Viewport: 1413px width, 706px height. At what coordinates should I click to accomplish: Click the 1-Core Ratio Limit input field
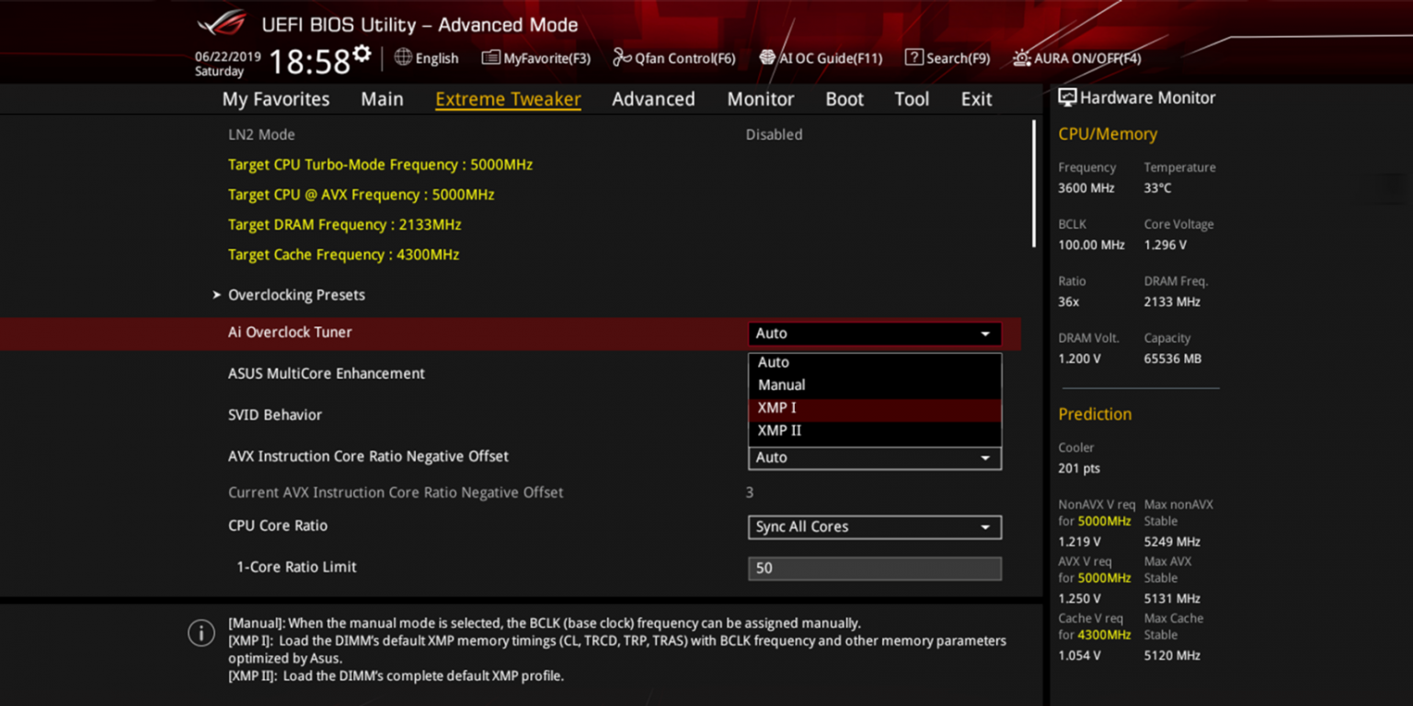(874, 568)
